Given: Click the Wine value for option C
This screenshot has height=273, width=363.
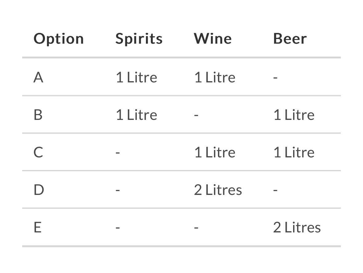Looking at the screenshot, I should coord(215,152).
